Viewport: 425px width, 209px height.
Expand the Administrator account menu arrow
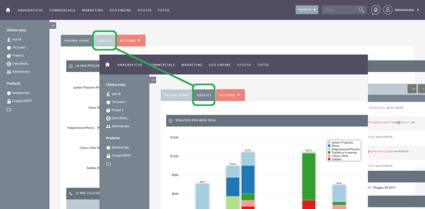(x=418, y=10)
